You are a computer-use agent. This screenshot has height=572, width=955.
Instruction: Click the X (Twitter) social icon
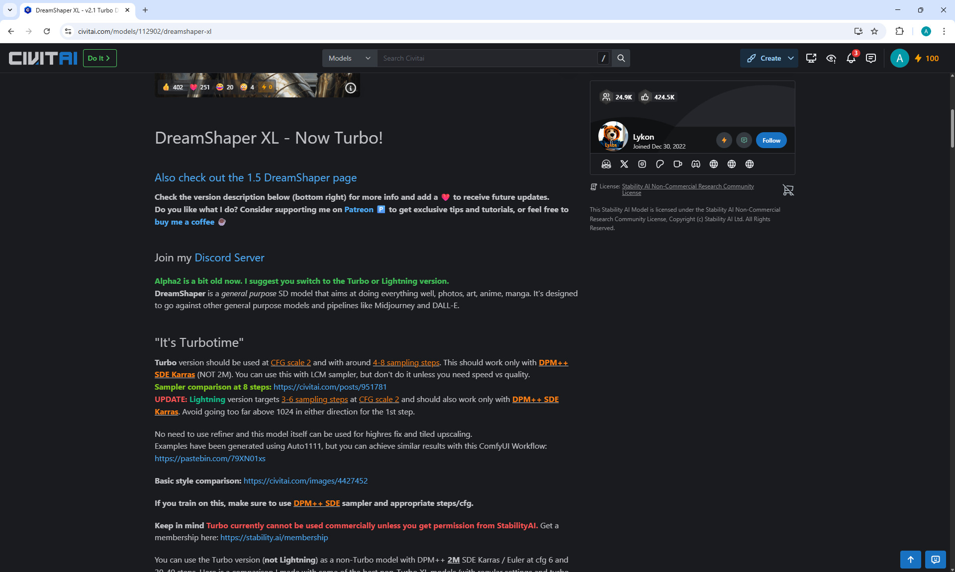(x=624, y=164)
